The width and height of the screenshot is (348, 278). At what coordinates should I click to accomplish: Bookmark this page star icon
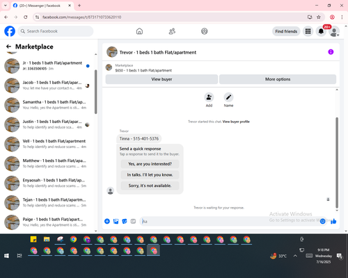tap(319, 17)
